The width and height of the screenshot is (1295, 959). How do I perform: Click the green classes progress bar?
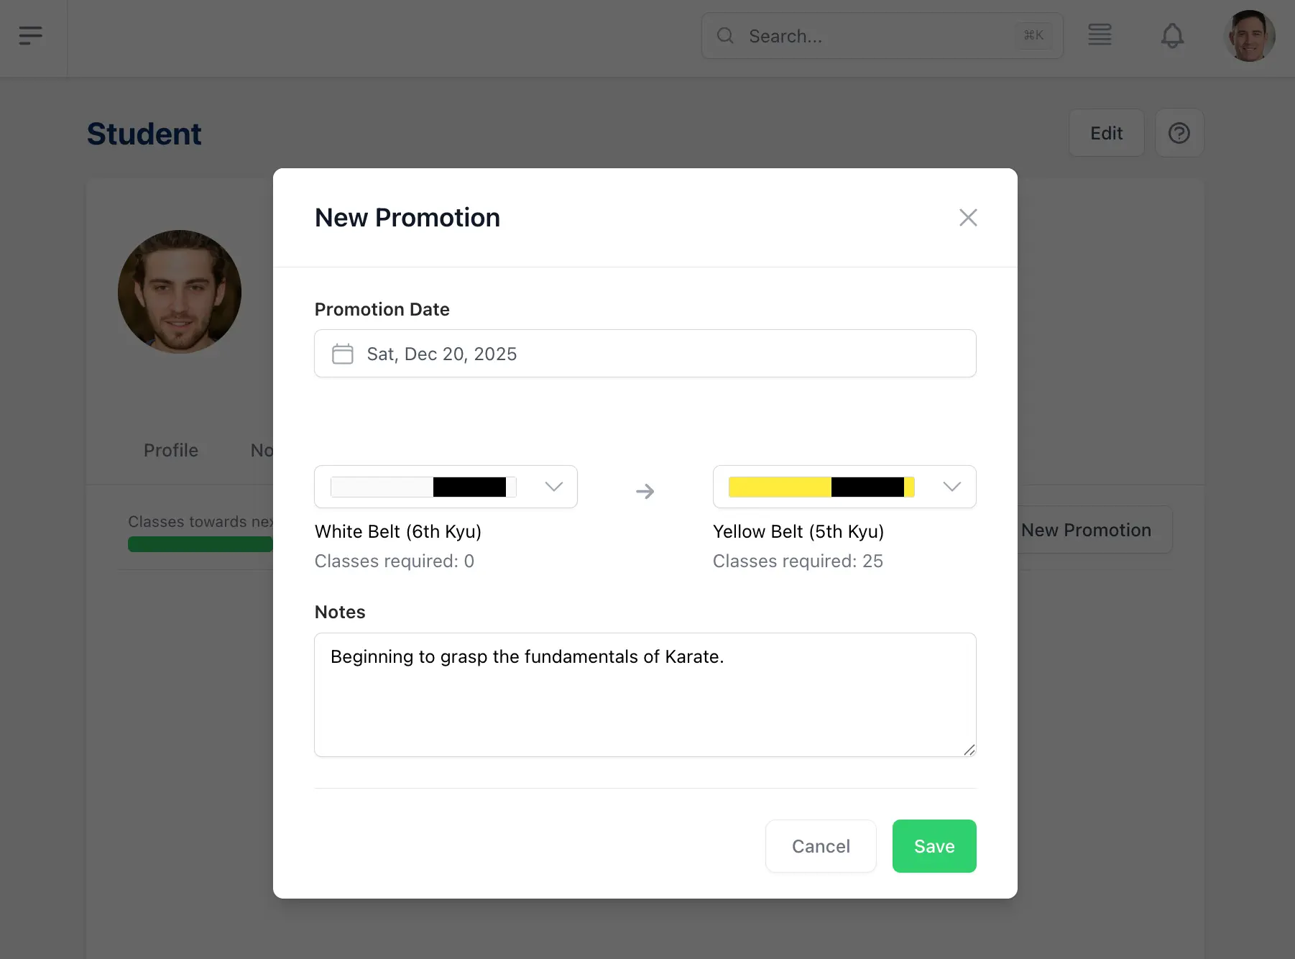click(200, 544)
